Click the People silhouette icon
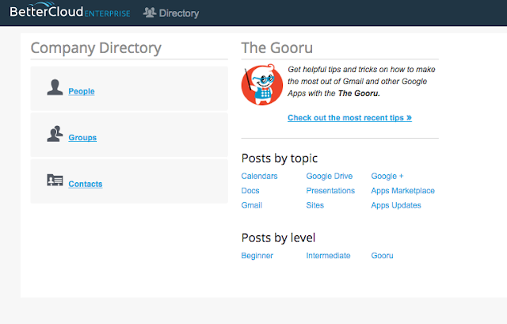 click(55, 87)
